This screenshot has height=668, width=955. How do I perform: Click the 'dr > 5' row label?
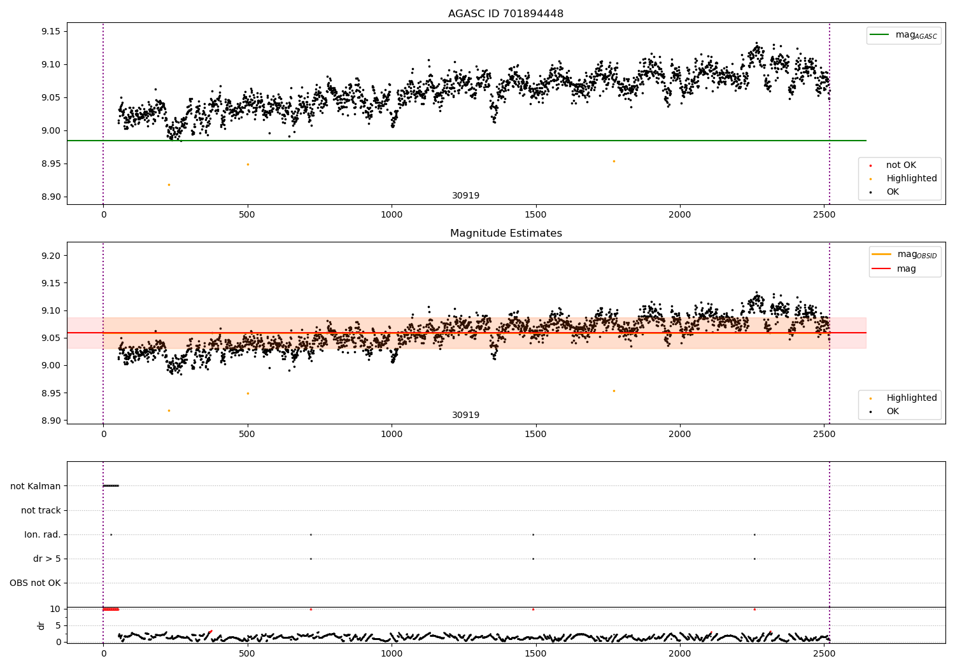pos(47,559)
